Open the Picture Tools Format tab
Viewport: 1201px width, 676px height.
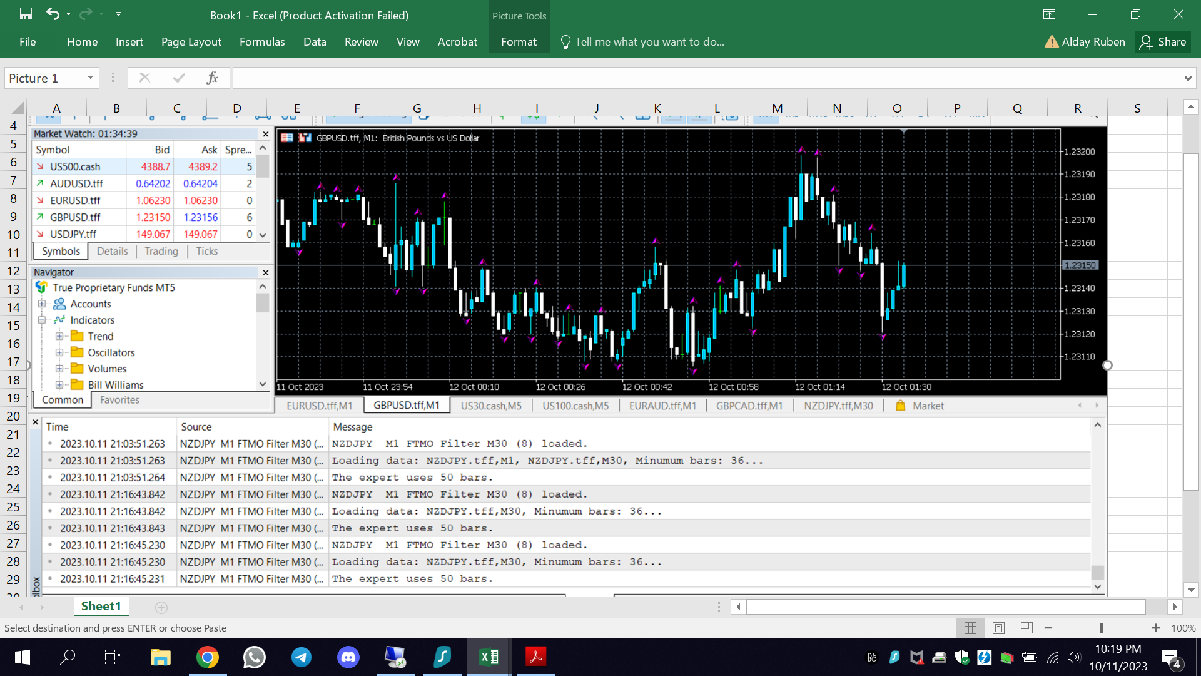(x=519, y=42)
